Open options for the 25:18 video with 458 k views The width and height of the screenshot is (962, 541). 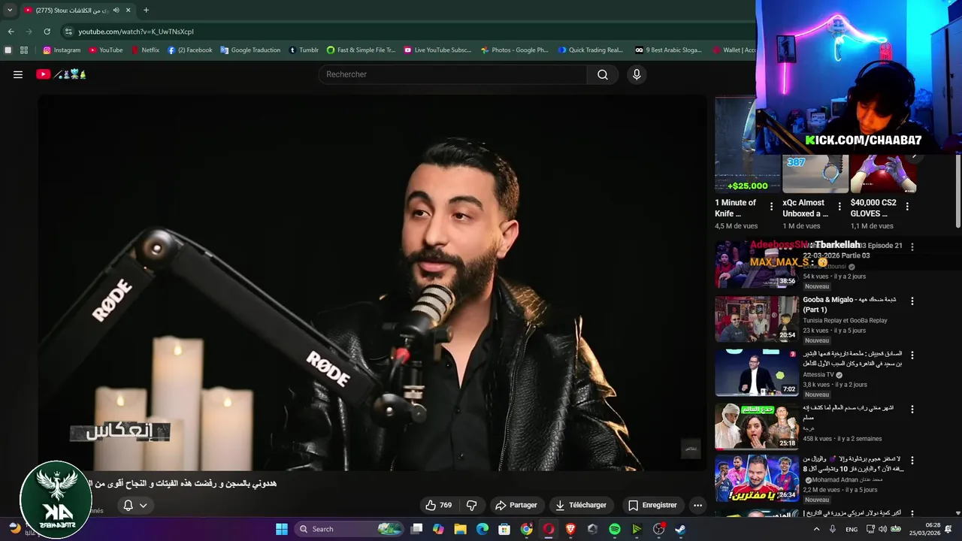click(912, 410)
